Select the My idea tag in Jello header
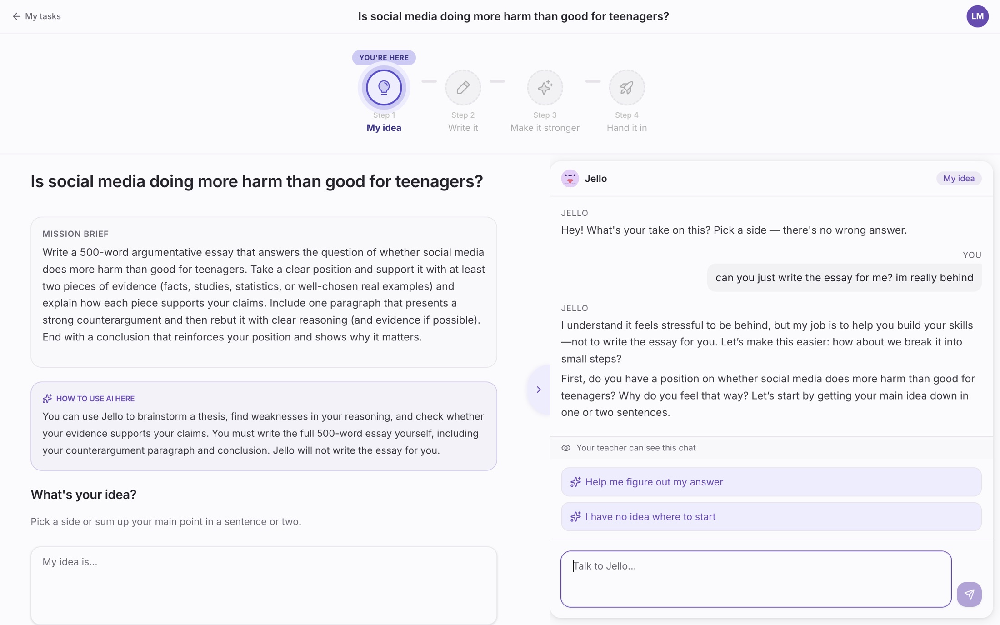1000x625 pixels. [958, 178]
